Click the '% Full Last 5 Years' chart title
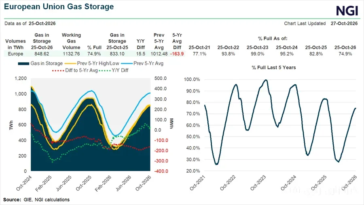The width and height of the screenshot is (364, 205). tap(274, 68)
